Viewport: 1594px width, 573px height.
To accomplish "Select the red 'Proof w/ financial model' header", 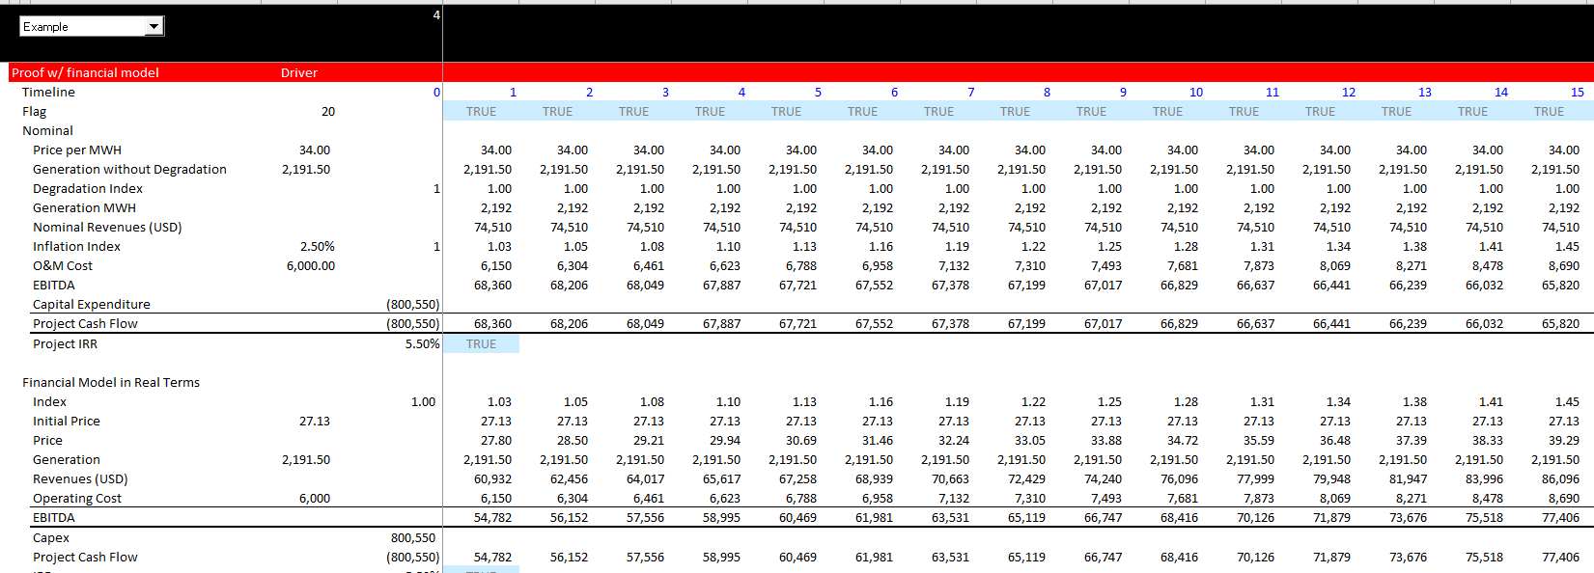I will (85, 72).
